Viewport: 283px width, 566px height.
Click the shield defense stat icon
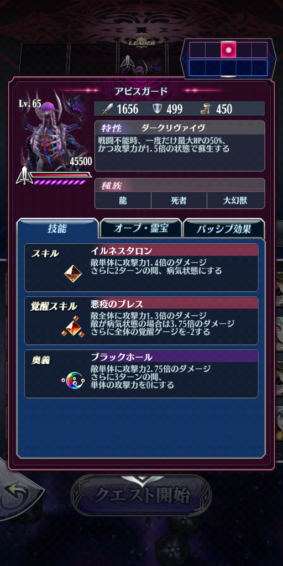pos(158,109)
